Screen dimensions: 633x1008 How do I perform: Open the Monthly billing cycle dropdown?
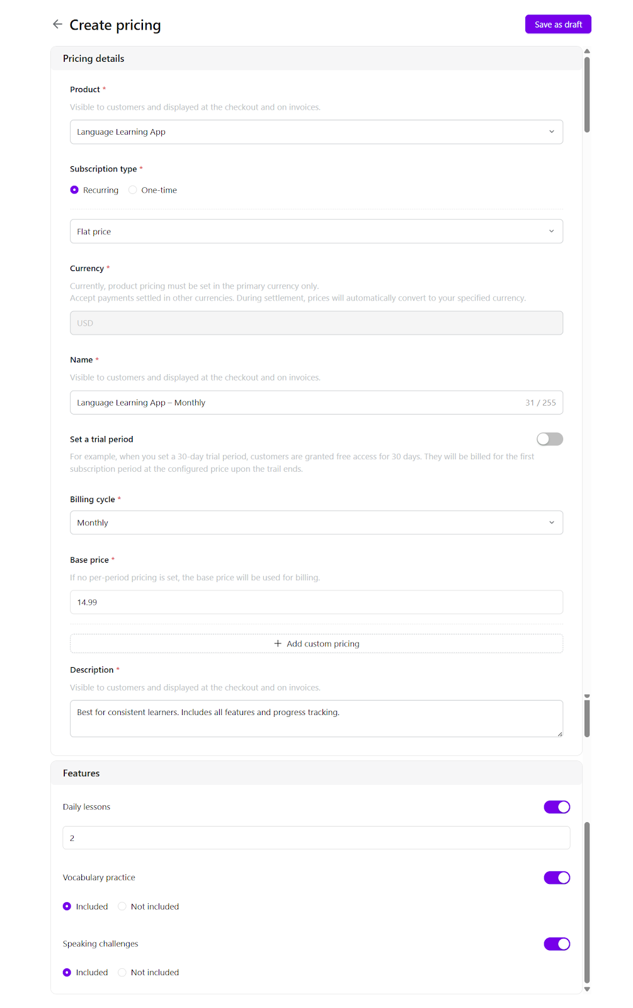tap(316, 523)
